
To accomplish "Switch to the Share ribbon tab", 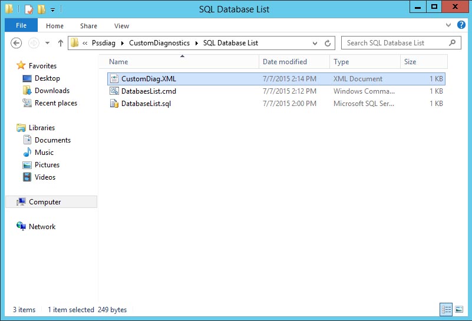I will 88,26.
